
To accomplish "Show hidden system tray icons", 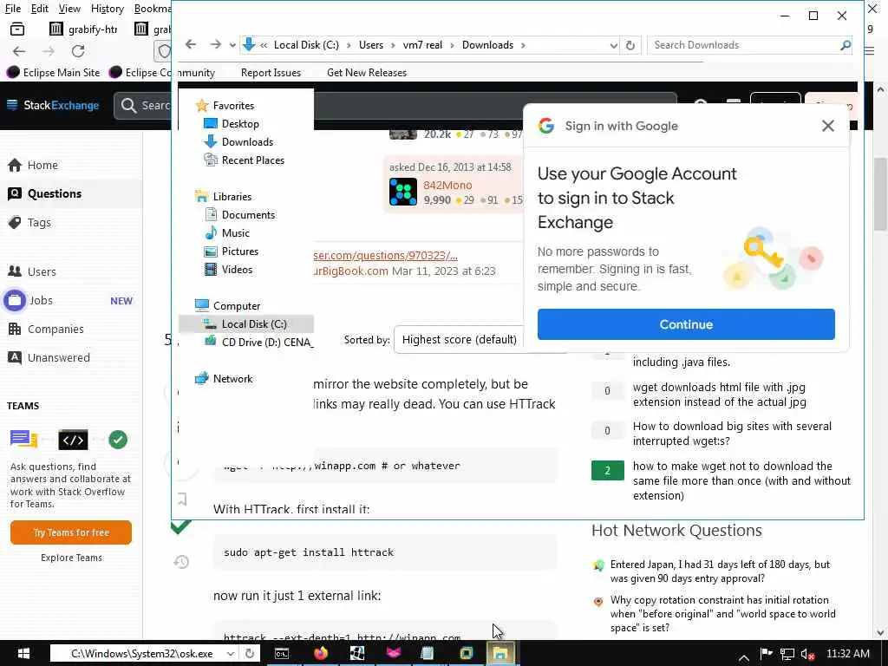I will pos(744,657).
